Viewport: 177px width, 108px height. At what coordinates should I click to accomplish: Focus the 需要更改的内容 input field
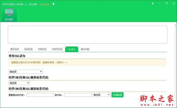click(40, 95)
